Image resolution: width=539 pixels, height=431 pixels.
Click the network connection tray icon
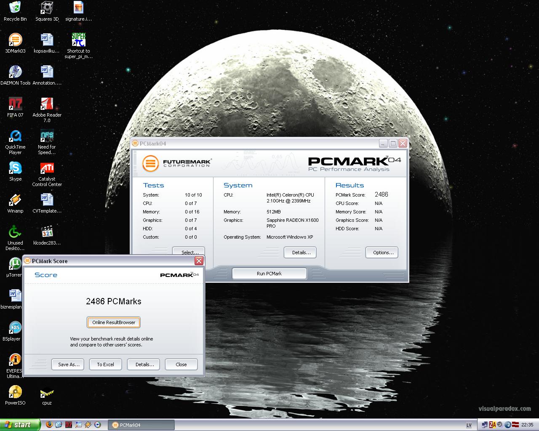click(x=485, y=425)
